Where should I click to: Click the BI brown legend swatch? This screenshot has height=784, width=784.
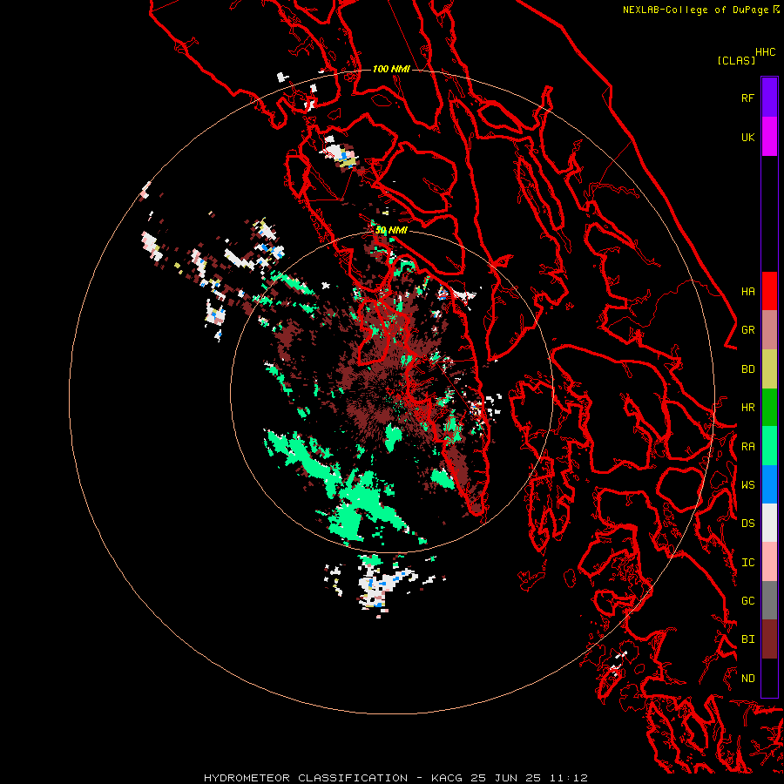pyautogui.click(x=769, y=639)
